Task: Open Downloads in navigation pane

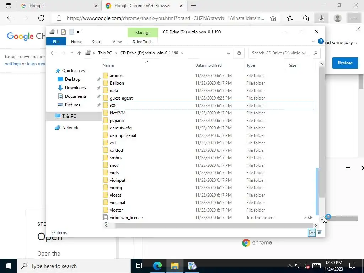Action: (75, 88)
